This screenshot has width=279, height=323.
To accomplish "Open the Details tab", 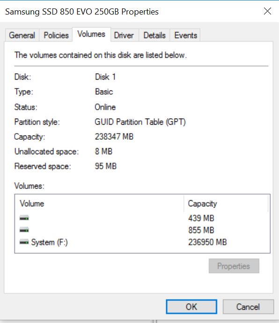I will click(x=154, y=35).
